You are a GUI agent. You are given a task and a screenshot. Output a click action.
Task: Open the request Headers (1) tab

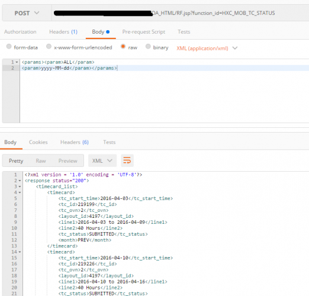coord(63,32)
